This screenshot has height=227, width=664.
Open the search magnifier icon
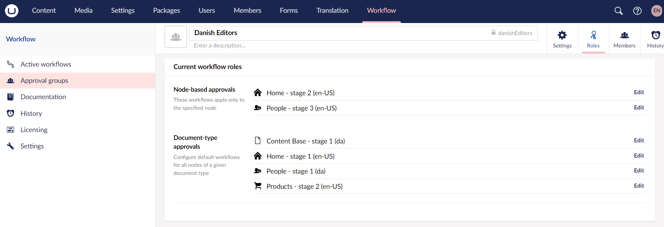(619, 11)
